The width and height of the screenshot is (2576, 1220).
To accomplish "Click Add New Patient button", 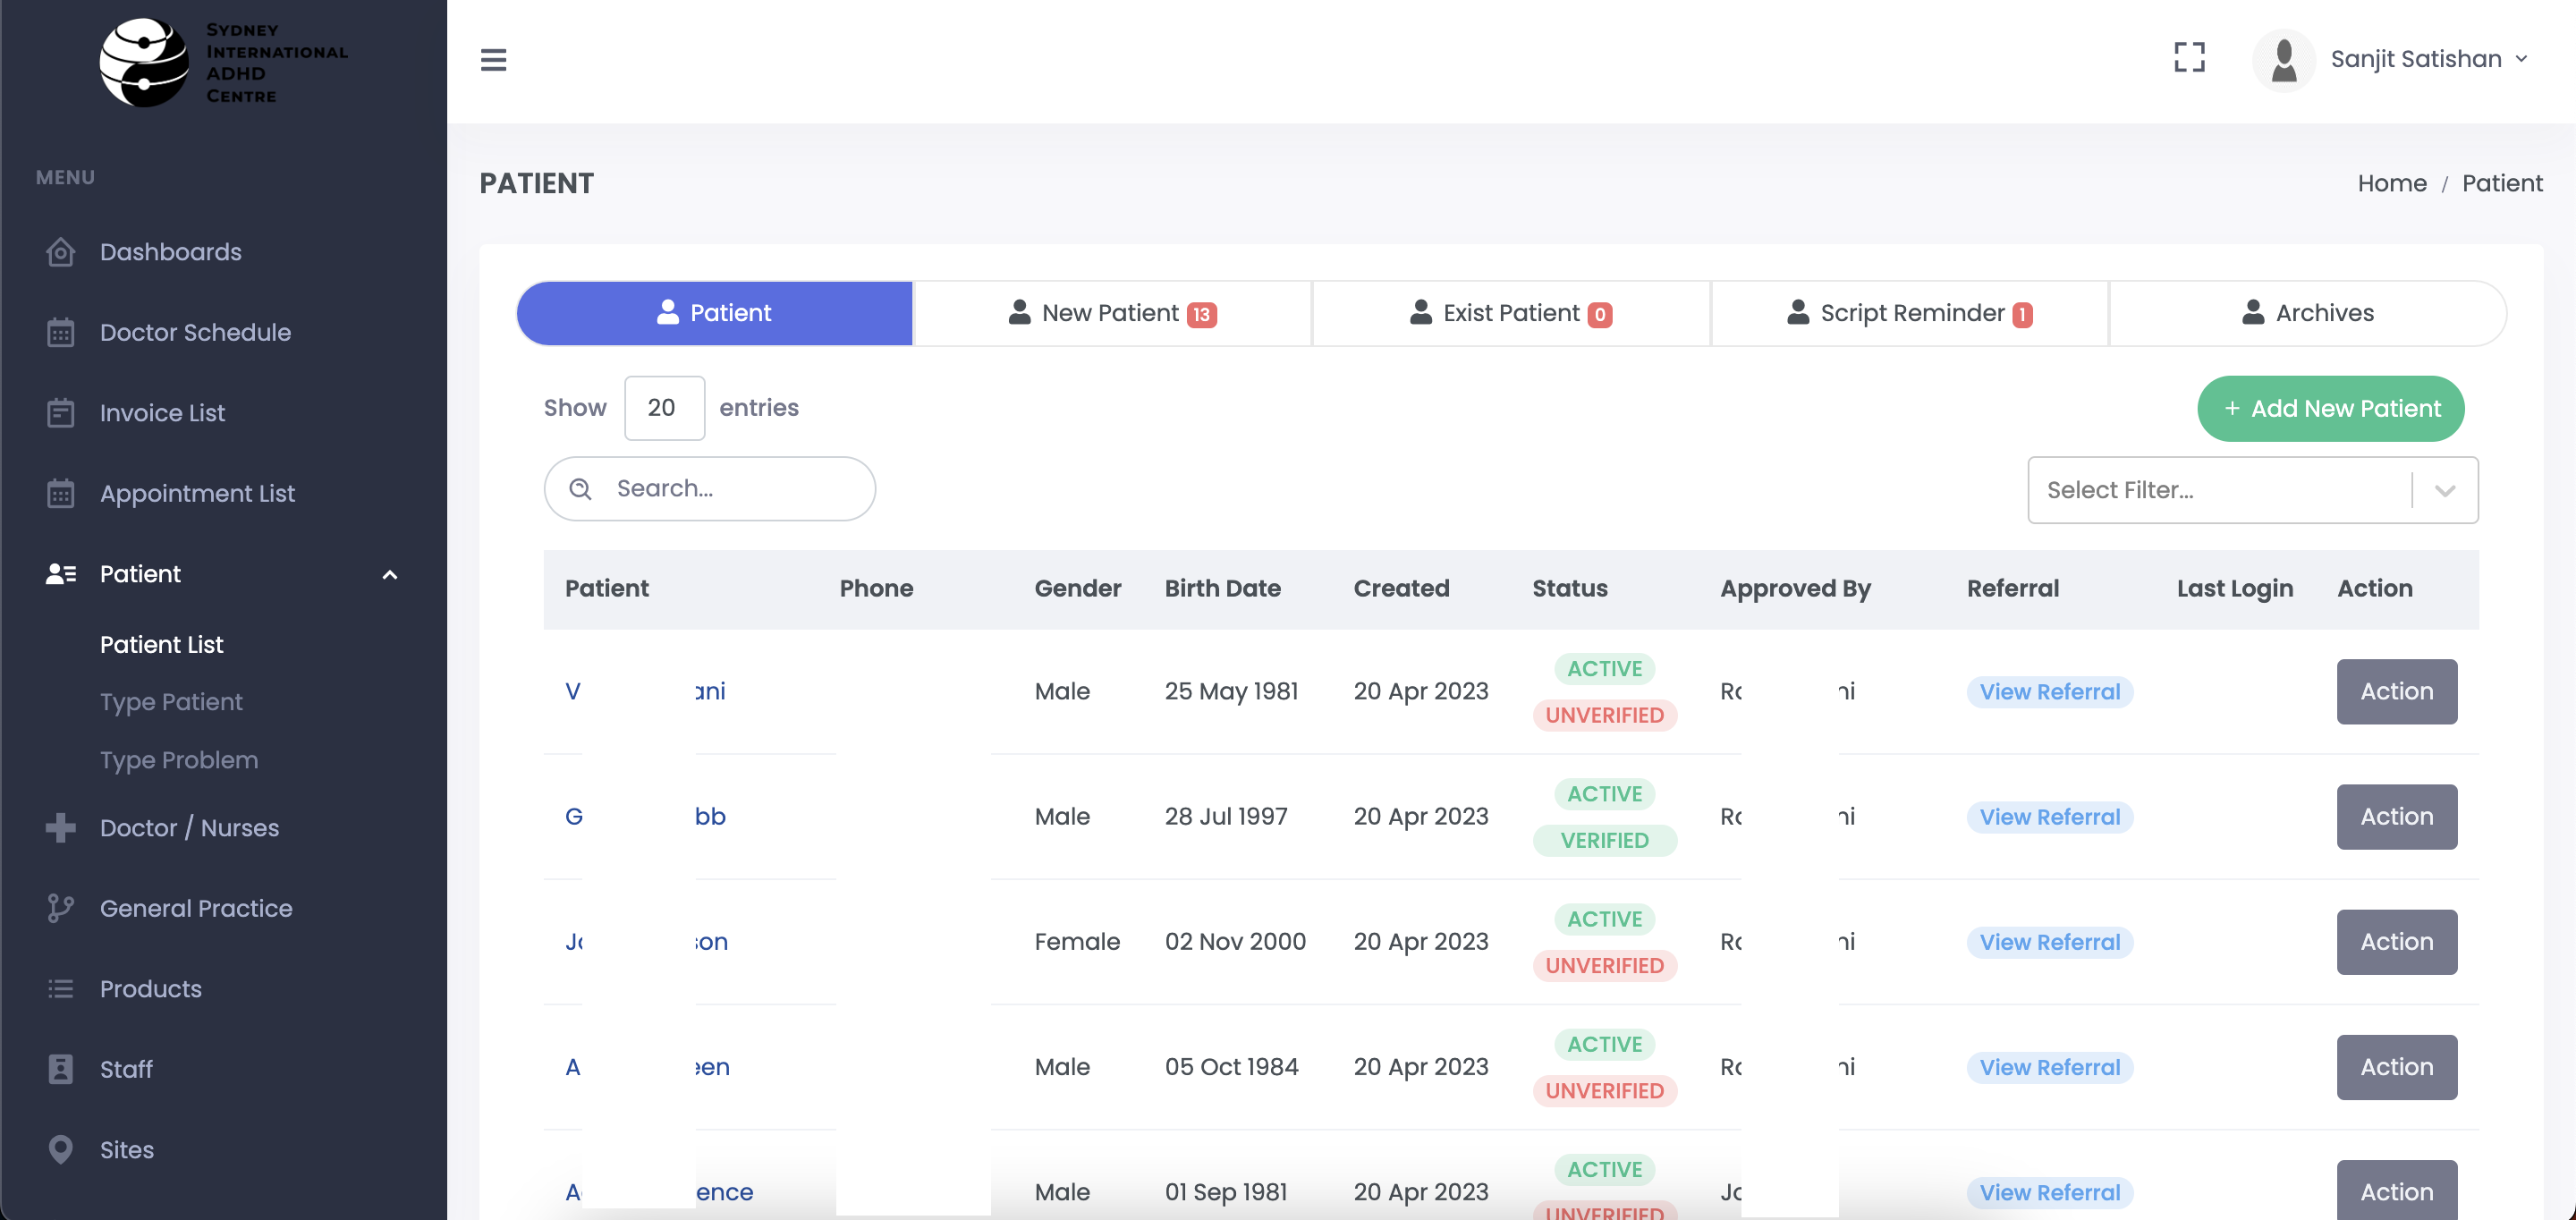I will [x=2329, y=408].
